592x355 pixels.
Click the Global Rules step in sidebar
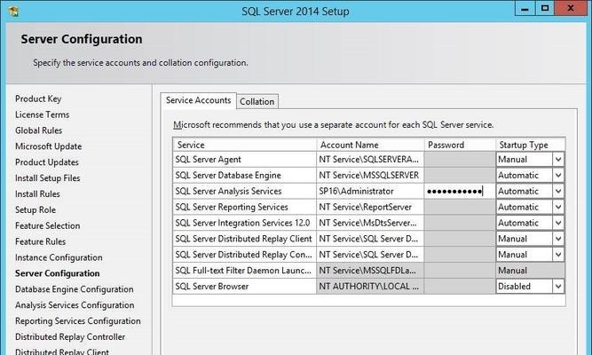(x=38, y=130)
